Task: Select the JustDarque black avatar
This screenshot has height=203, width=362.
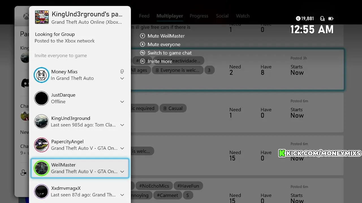Action: click(42, 98)
